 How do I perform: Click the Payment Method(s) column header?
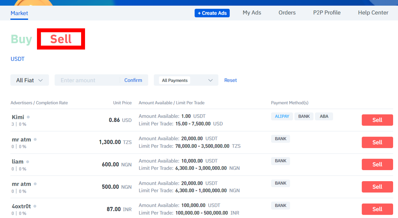click(x=290, y=103)
